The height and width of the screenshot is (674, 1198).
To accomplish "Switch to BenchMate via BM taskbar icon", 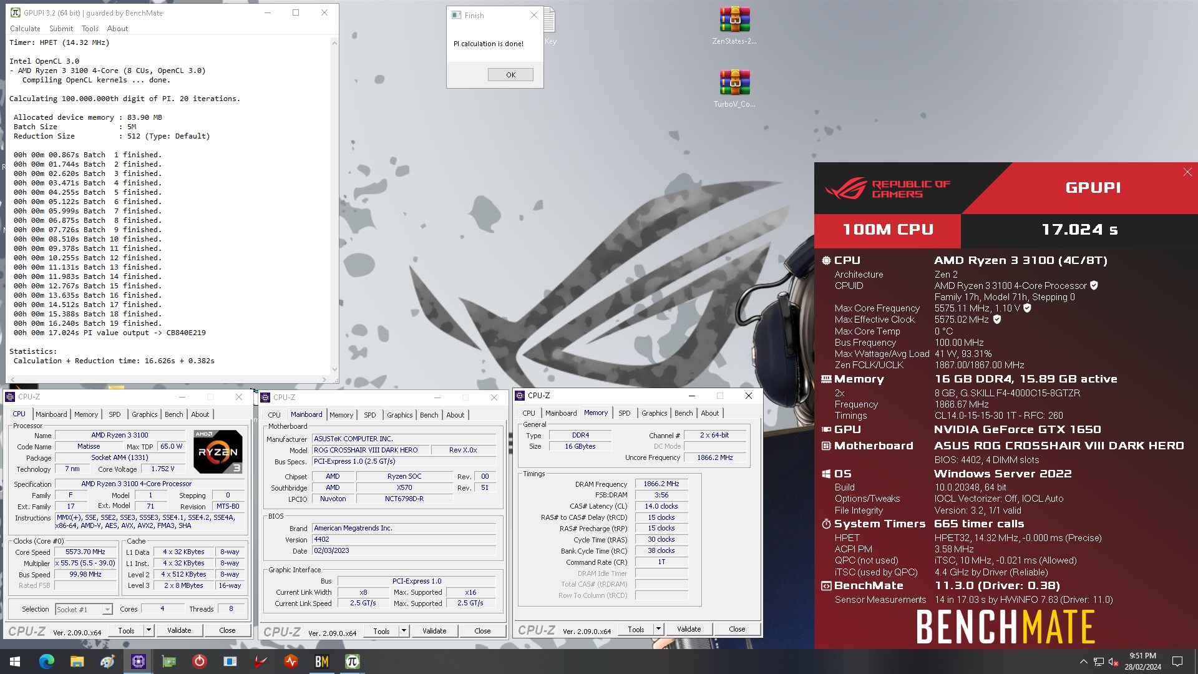I will [x=321, y=662].
